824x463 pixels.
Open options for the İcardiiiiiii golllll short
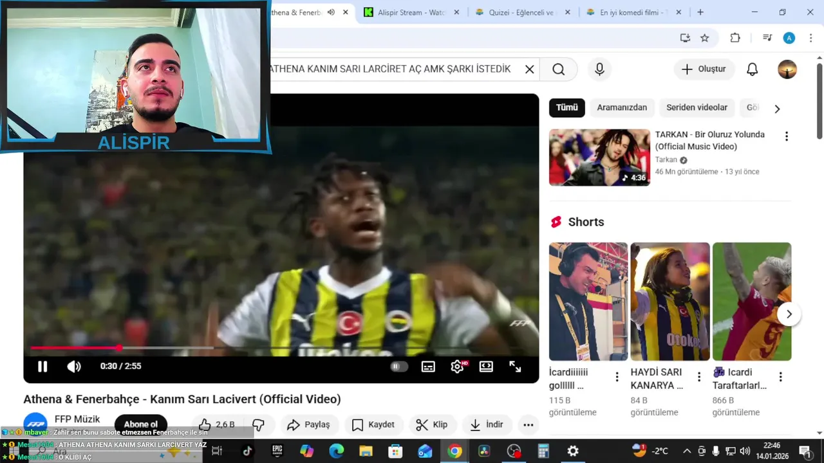(617, 377)
